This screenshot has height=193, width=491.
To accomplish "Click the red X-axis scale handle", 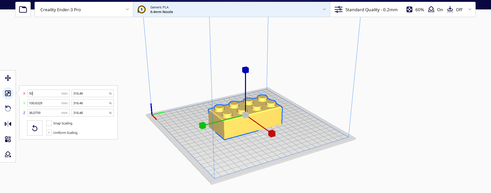I will tap(272, 133).
